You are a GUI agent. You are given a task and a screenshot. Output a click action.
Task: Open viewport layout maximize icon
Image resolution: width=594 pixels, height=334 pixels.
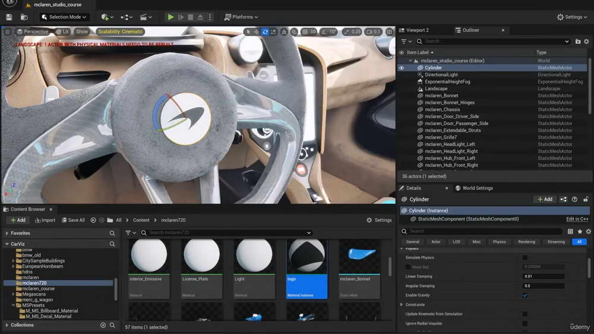point(390,32)
